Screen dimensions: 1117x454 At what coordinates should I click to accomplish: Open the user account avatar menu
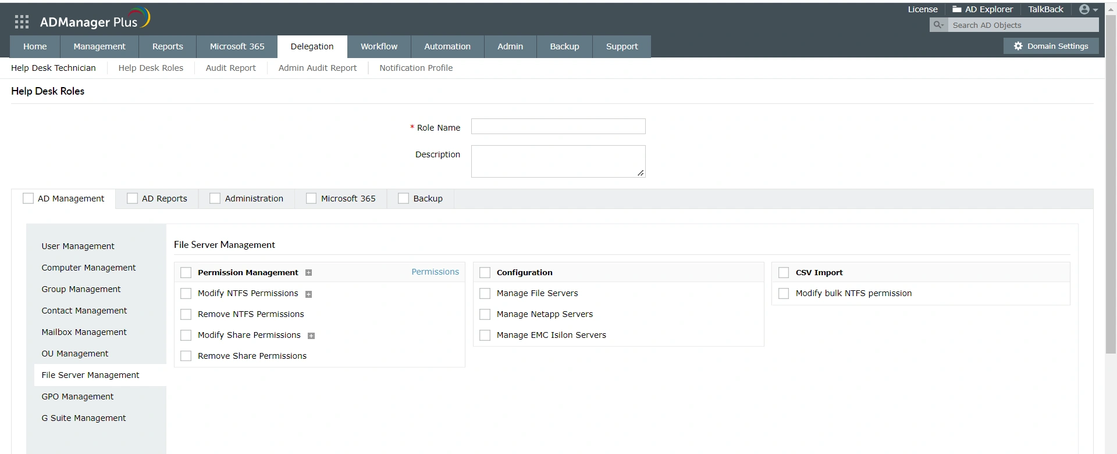pyautogui.click(x=1088, y=9)
